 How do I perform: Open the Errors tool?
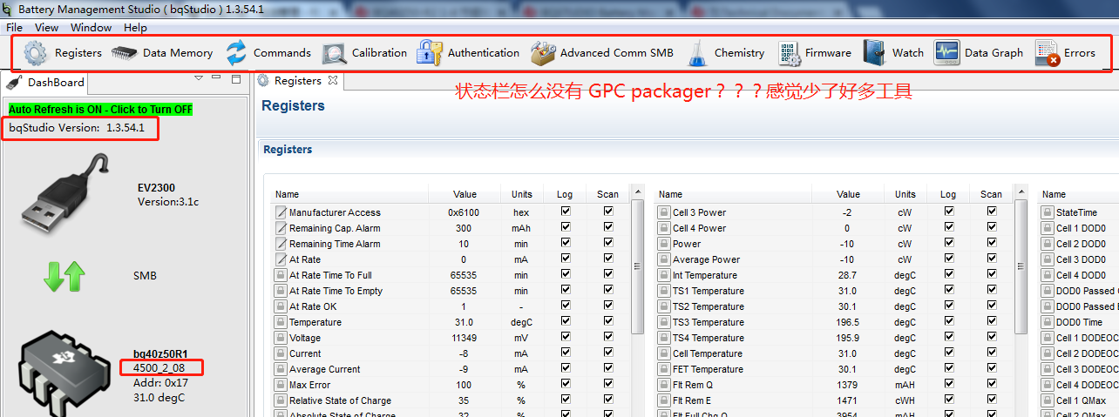[x=1065, y=53]
